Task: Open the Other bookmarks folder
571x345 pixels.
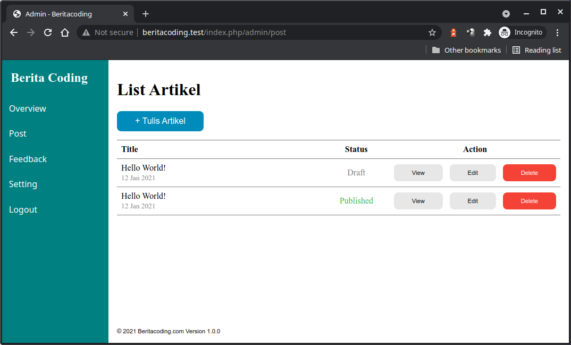Action: pos(466,50)
